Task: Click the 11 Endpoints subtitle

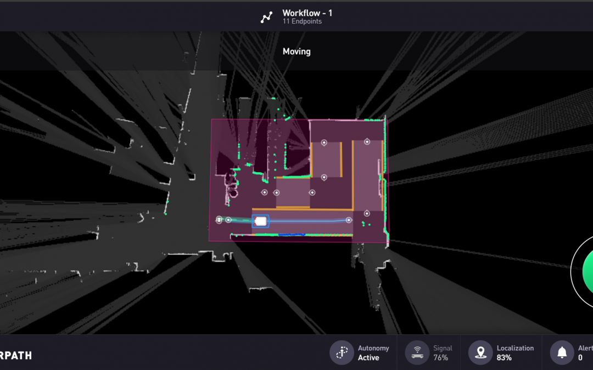Action: [x=301, y=22]
